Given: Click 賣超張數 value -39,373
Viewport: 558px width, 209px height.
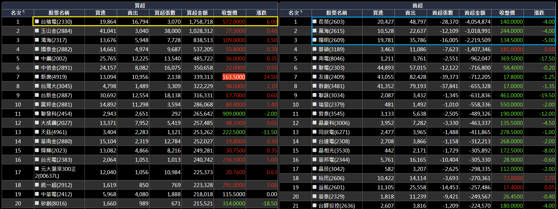Looking at the screenshot, I should coord(449,77).
